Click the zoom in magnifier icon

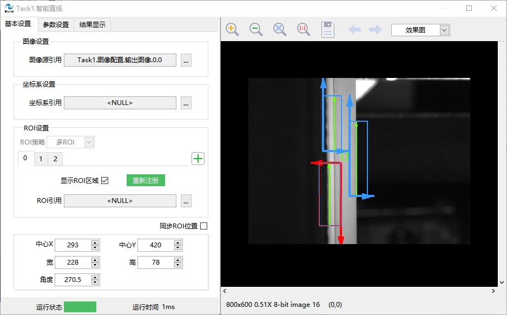click(x=232, y=30)
